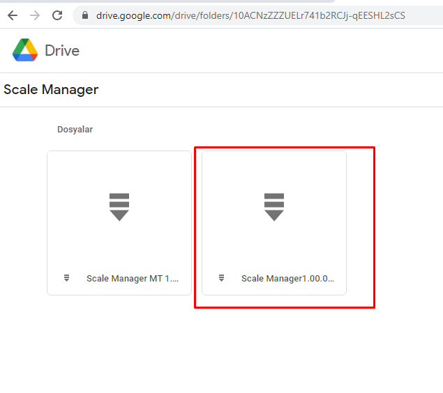The width and height of the screenshot is (443, 393).
Task: Click the Drive title text
Action: coord(62,50)
